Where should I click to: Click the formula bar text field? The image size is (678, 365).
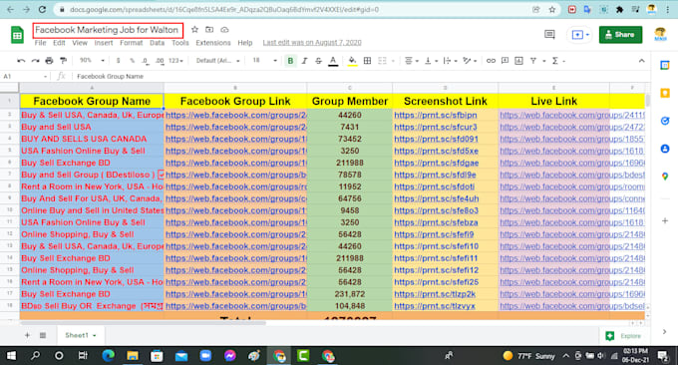point(361,76)
